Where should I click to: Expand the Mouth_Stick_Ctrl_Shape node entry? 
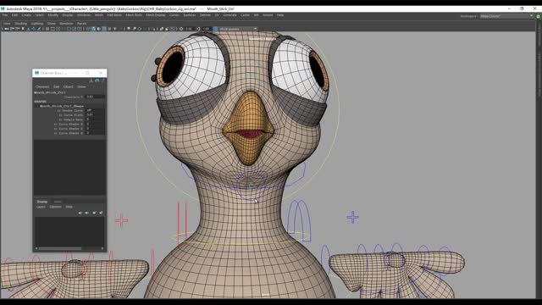[x=62, y=106]
